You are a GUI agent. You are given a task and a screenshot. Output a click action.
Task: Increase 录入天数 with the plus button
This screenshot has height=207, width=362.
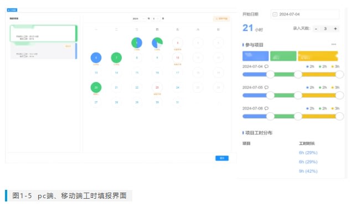click(x=335, y=29)
